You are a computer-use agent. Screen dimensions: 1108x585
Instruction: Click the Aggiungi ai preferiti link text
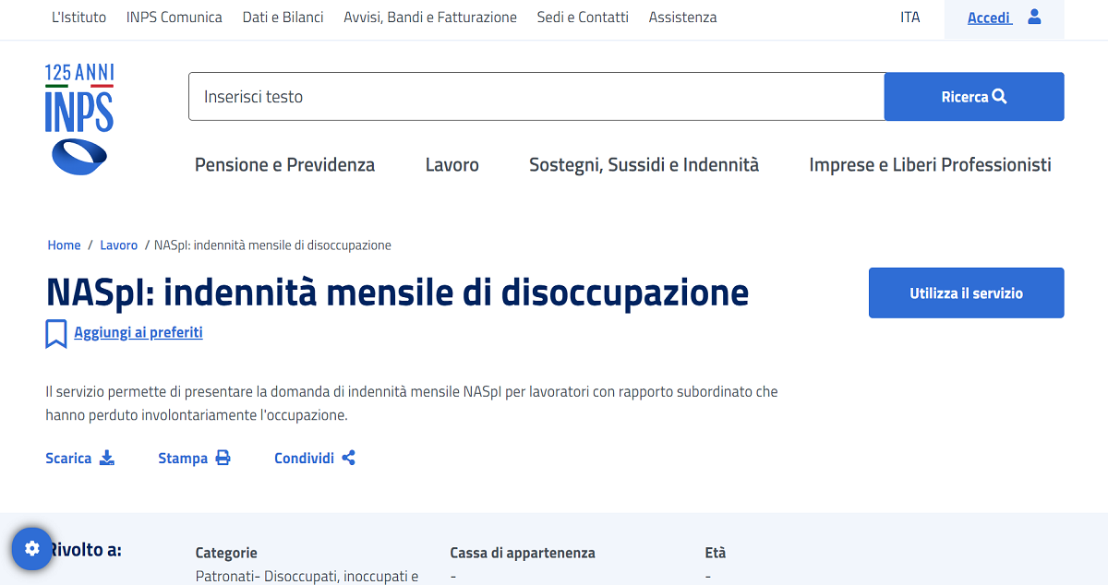138,332
